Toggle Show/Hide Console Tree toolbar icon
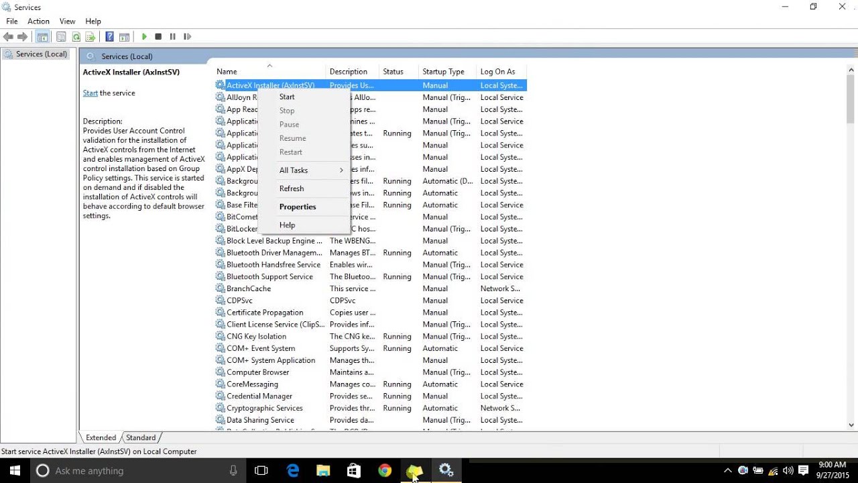Screen dimensions: 858x483 pos(42,37)
